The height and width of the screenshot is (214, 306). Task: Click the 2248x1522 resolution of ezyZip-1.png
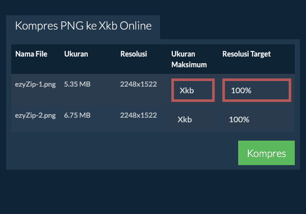pos(138,84)
